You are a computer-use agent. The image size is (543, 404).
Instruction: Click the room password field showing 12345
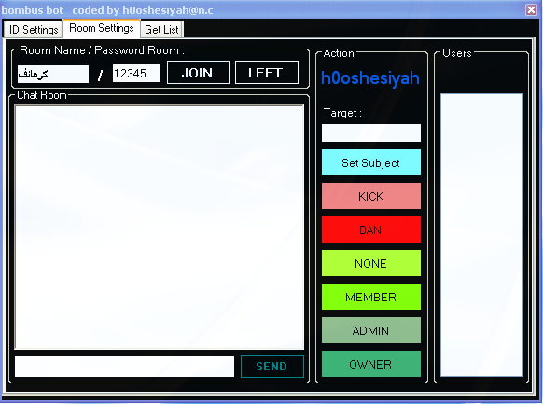(x=136, y=73)
